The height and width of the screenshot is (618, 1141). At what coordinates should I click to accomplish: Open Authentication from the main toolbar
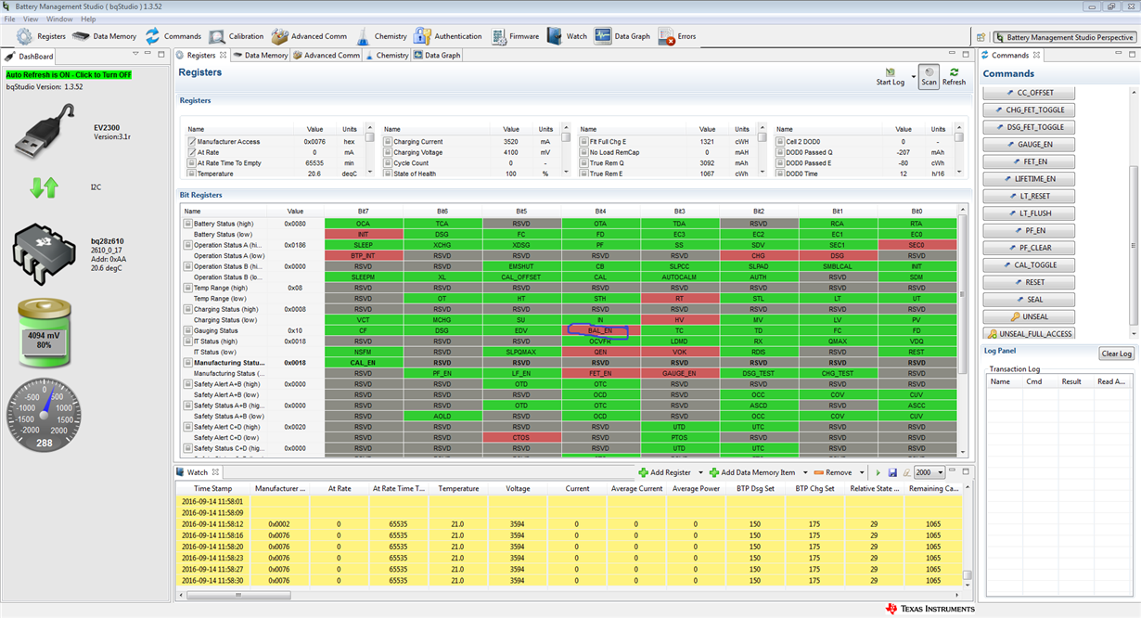tap(448, 37)
